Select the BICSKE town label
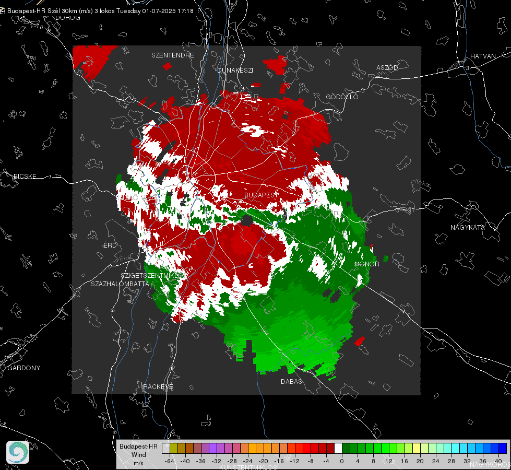This screenshot has height=470, width=511. pos(25,176)
